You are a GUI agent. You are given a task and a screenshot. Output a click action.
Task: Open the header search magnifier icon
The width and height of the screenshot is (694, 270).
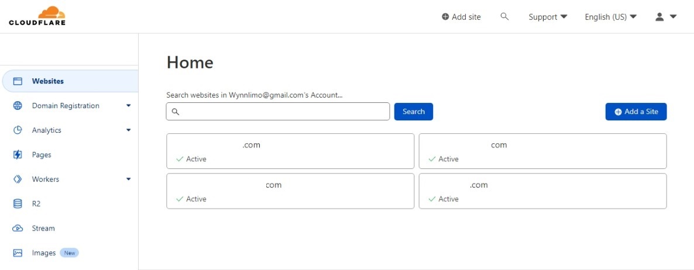point(504,16)
